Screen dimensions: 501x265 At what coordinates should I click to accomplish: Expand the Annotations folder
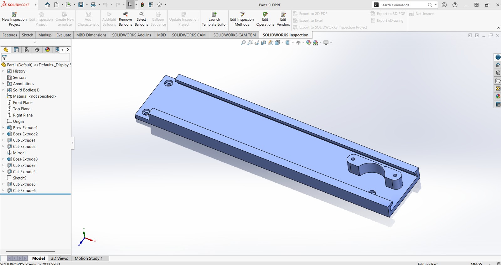pos(3,84)
